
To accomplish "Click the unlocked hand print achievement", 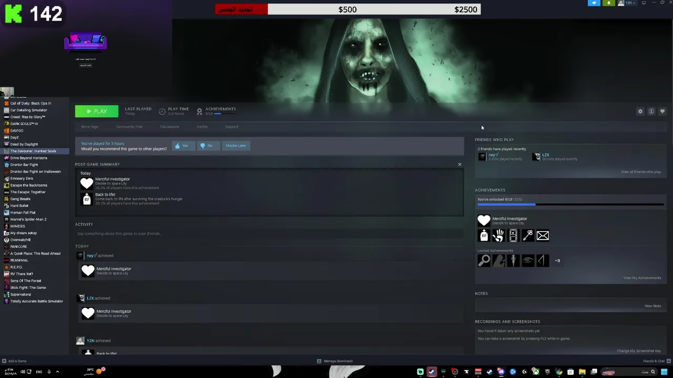I will pos(498,236).
